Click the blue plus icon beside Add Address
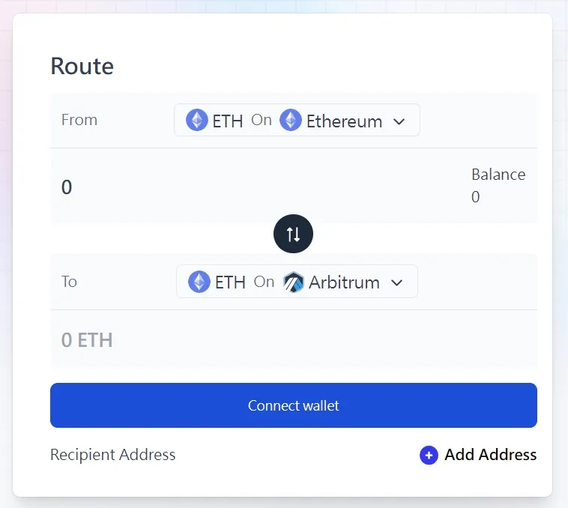 429,455
